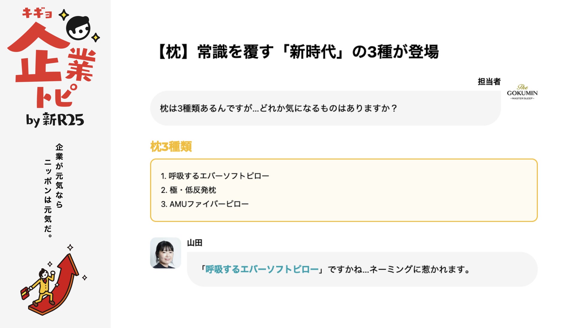The image size is (584, 328).
Task: Click the face icon in the logo
Action: click(78, 28)
